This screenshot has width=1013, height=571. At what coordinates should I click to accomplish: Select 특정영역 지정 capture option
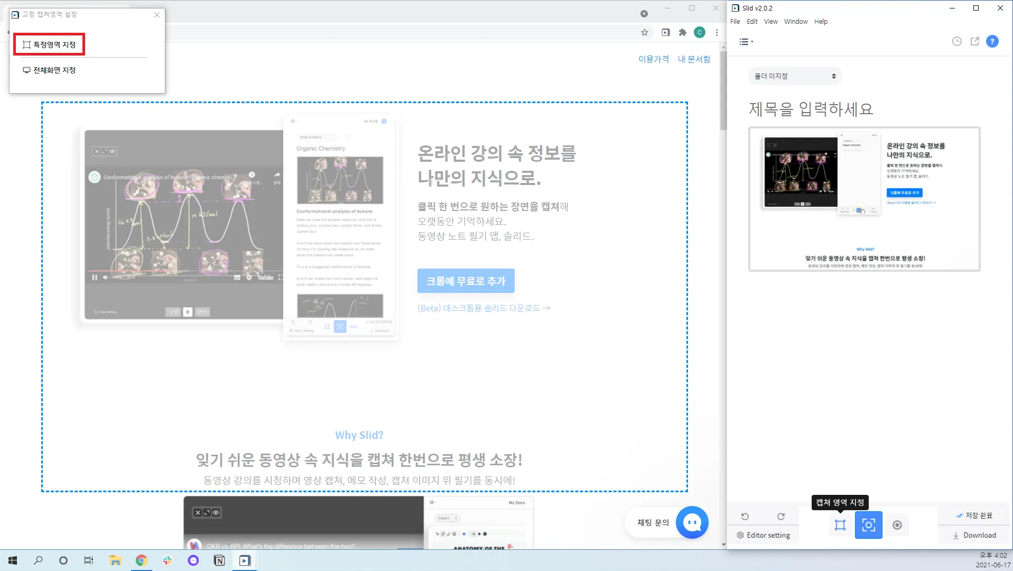point(49,45)
